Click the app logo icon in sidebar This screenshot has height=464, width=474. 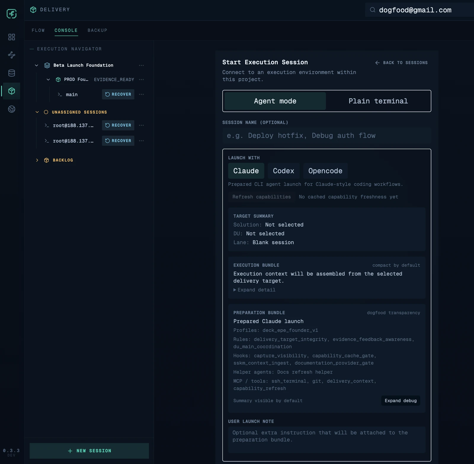[x=12, y=14]
